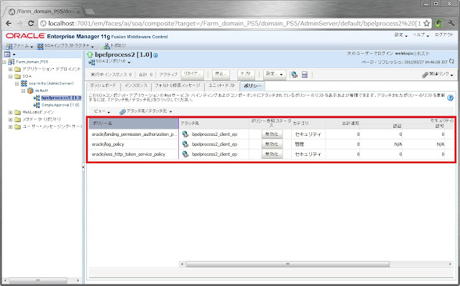Open the ファーム dropdown menu
The image size is (460, 286).
click(x=19, y=46)
